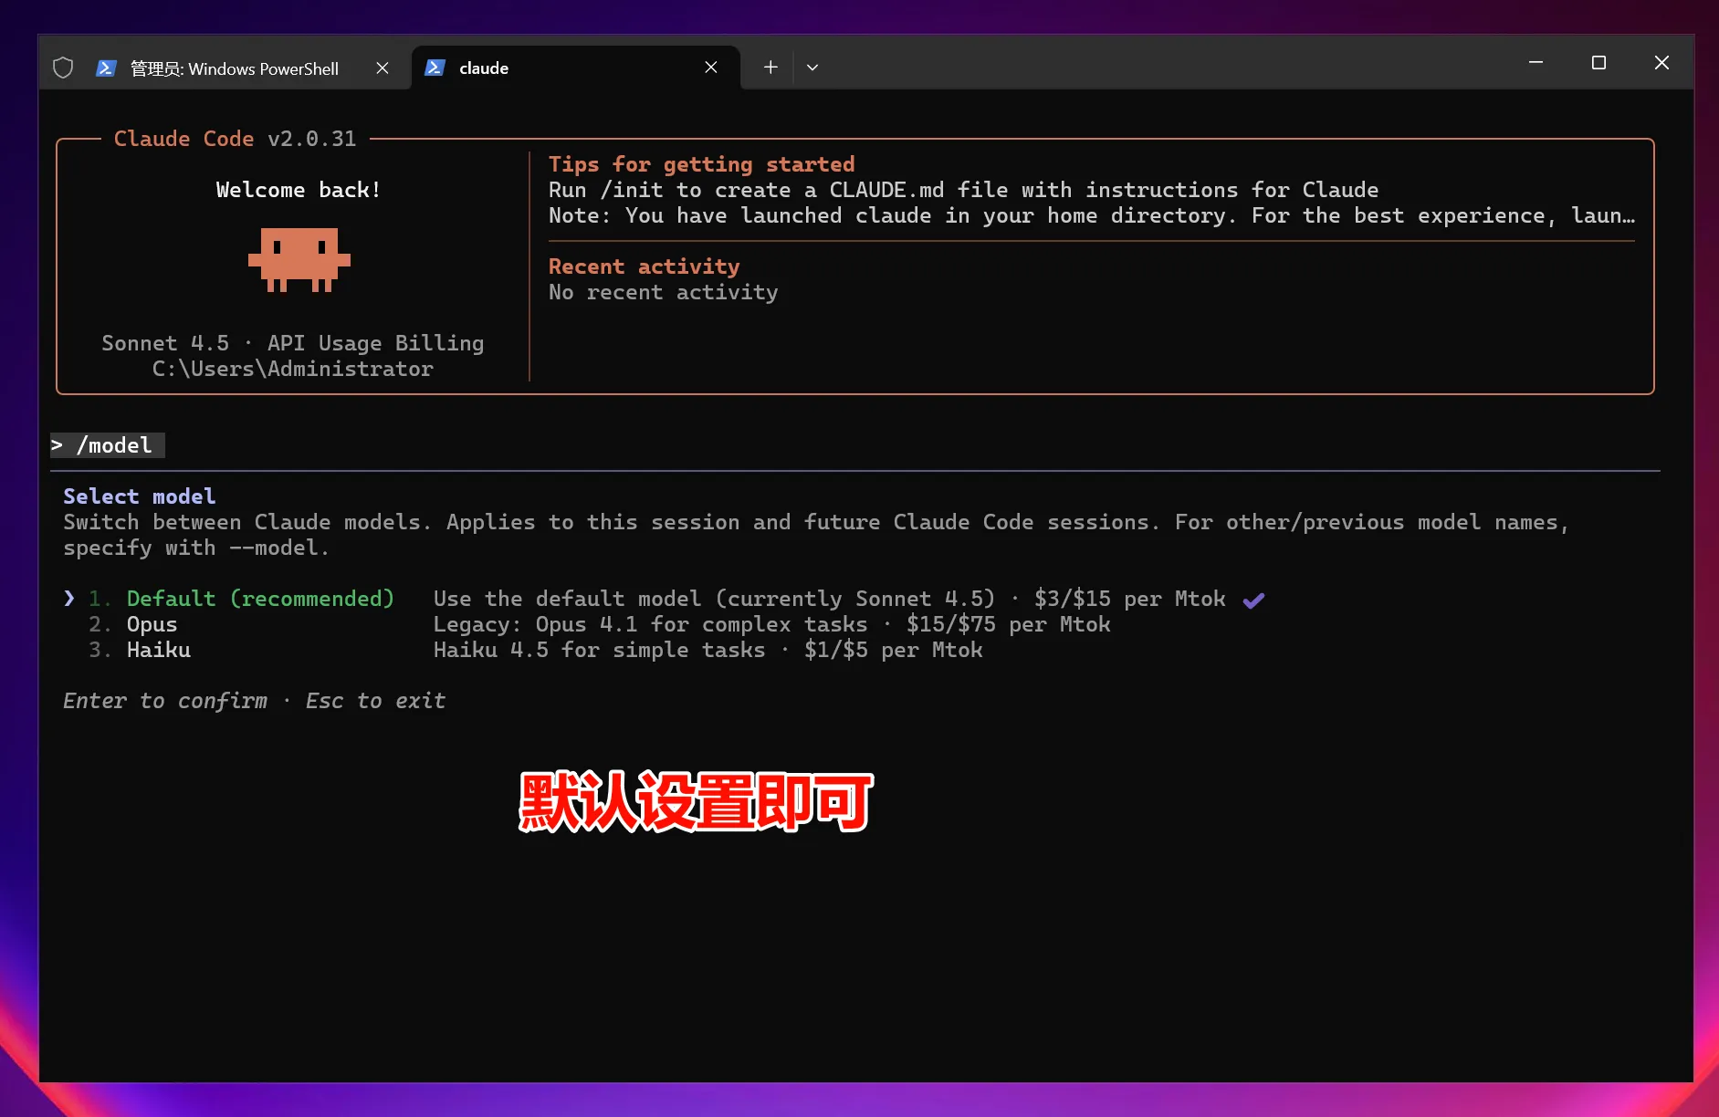Viewport: 1719px width, 1117px height.
Task: Click the PowerShell icon on the first tab
Action: pyautogui.click(x=106, y=68)
